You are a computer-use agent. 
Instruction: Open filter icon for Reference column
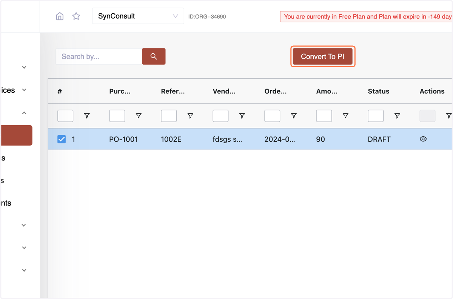point(190,116)
